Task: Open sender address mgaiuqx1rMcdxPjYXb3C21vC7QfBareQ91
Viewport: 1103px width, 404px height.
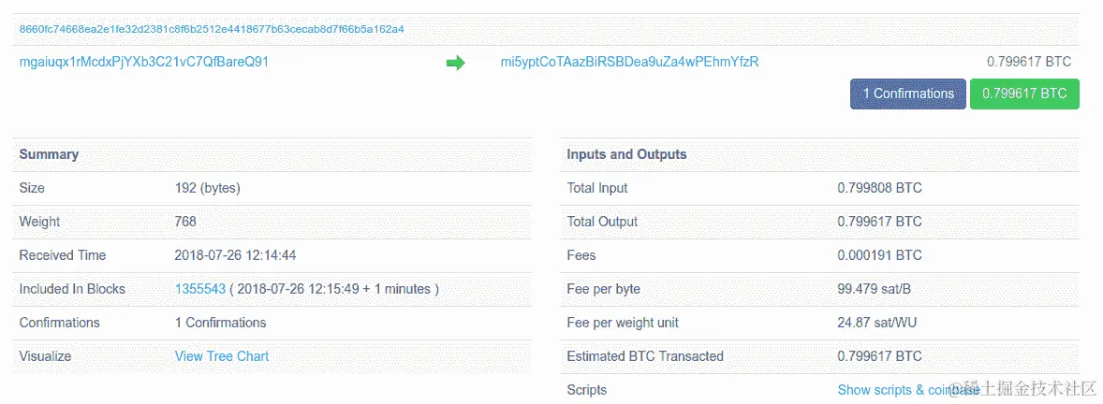Action: pyautogui.click(x=144, y=62)
